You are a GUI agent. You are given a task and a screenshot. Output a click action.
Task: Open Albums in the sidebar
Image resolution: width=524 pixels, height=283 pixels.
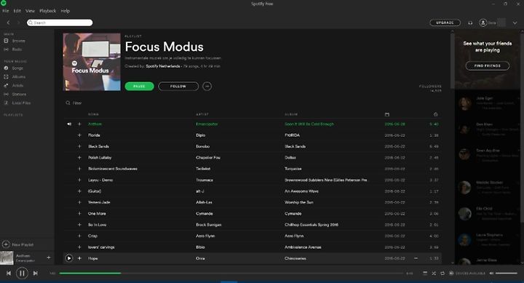[19, 77]
